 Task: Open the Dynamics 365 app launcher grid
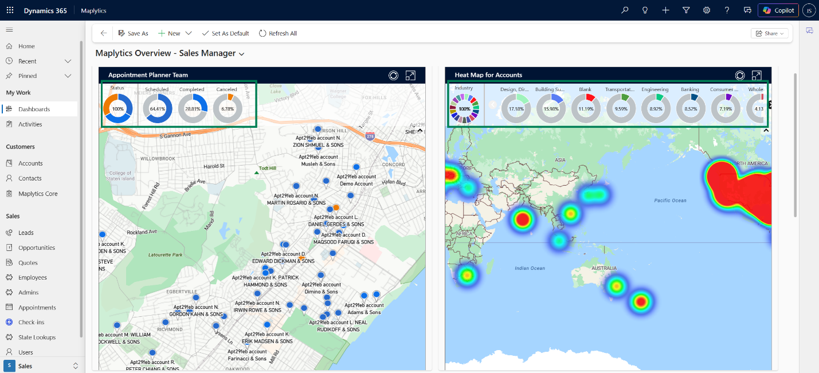point(10,10)
